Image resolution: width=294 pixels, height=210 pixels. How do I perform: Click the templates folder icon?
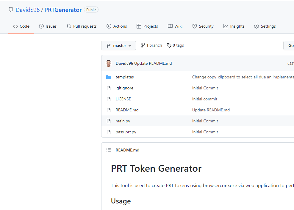coord(109,77)
